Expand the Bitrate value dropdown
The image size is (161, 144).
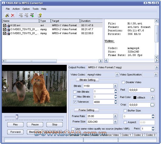point(115,86)
